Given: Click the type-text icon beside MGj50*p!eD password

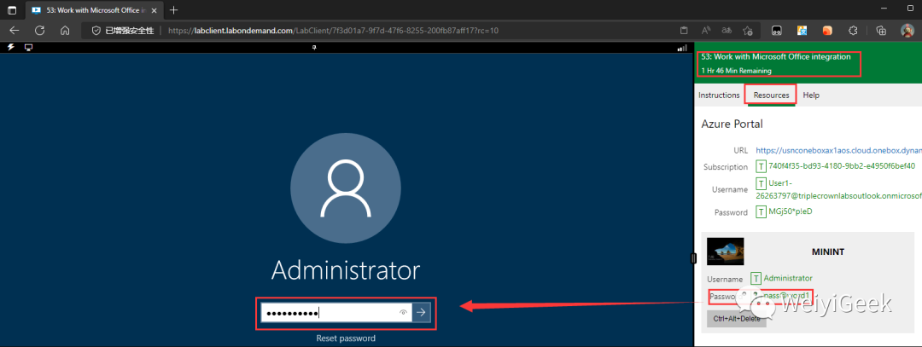Looking at the screenshot, I should pos(761,212).
